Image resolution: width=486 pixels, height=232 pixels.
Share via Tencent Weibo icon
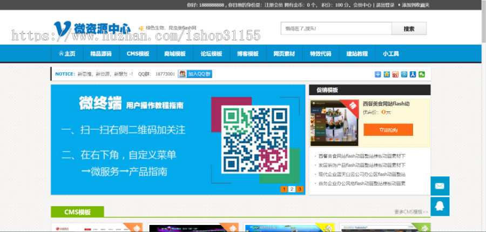[404, 74]
